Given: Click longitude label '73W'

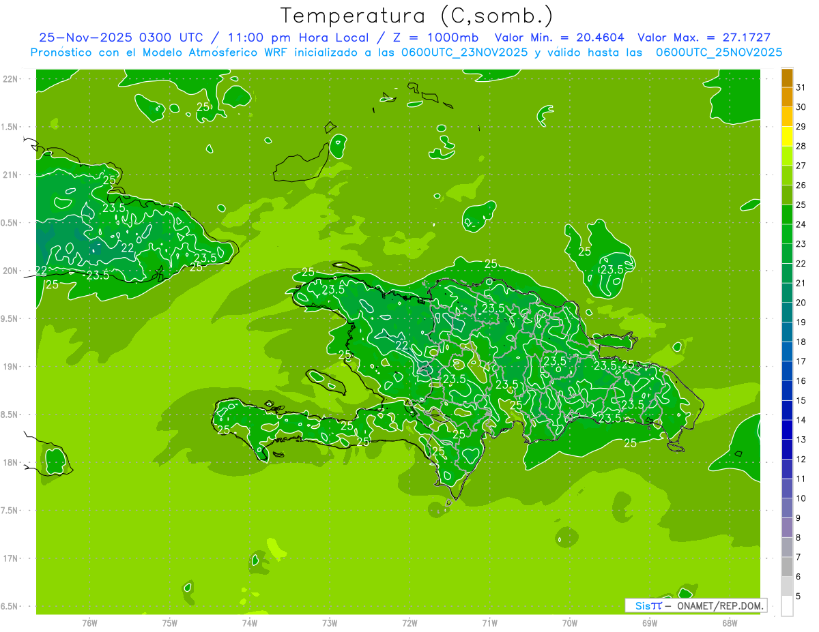Looking at the screenshot, I should (330, 623).
